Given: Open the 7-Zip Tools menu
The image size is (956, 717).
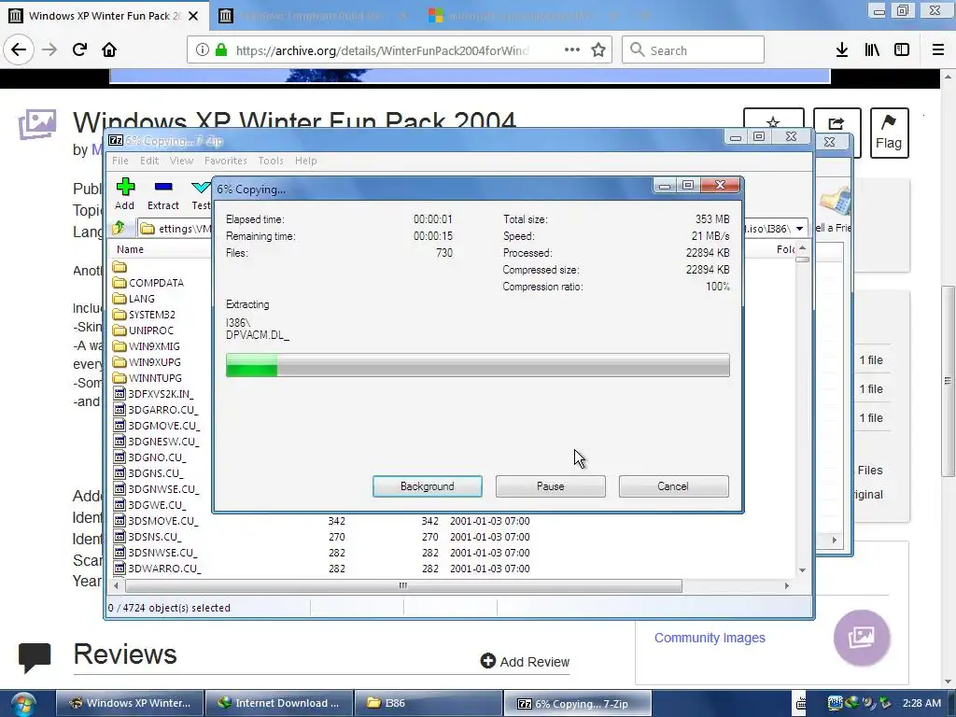Looking at the screenshot, I should click(x=271, y=161).
